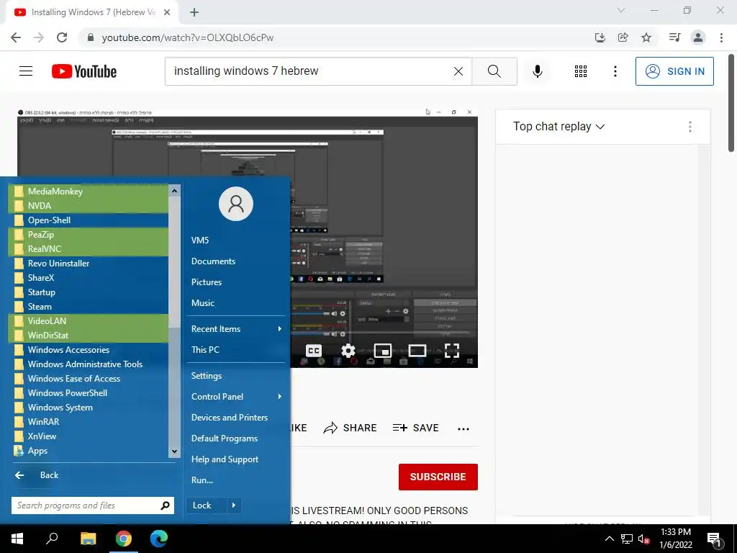The width and height of the screenshot is (737, 553).
Task: Open the Chrome profile avatar
Action: click(698, 37)
